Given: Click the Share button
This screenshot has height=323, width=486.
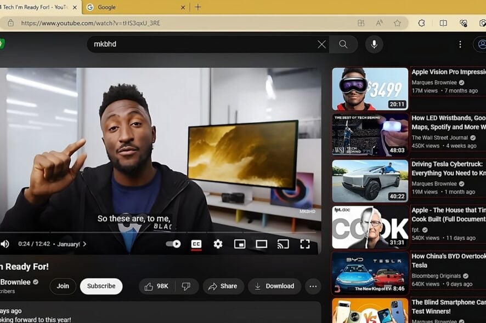Looking at the screenshot, I should (223, 286).
